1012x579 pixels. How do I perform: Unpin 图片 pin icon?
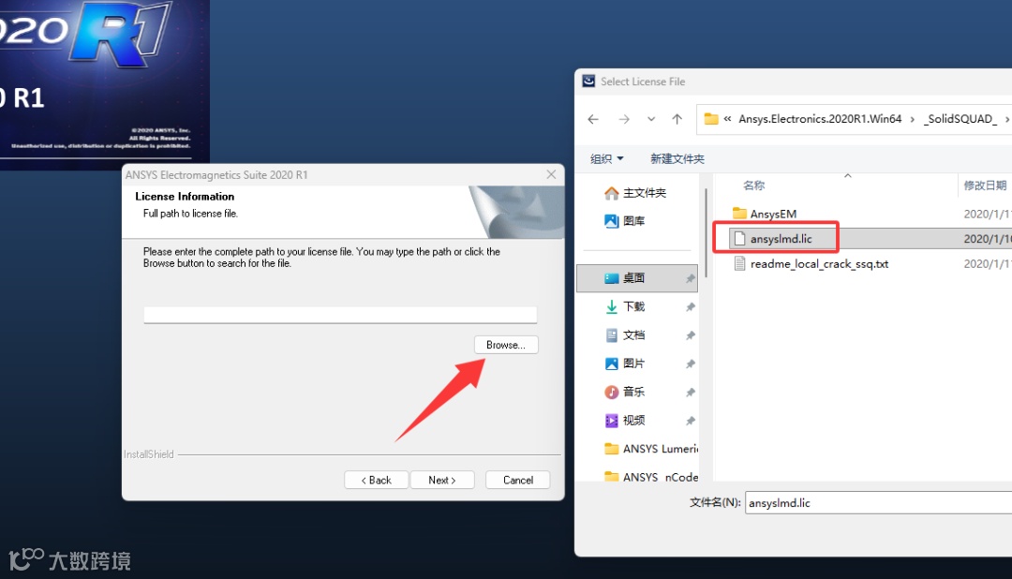(690, 364)
